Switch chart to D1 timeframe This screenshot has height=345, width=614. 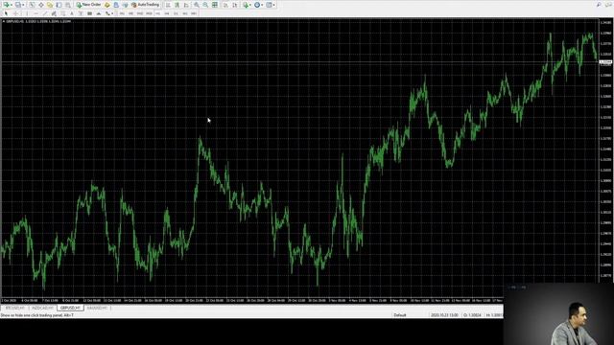[176, 13]
